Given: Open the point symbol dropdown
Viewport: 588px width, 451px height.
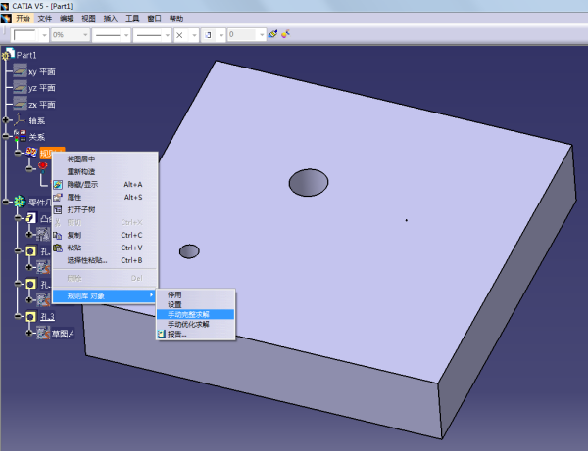Looking at the screenshot, I should pos(192,34).
